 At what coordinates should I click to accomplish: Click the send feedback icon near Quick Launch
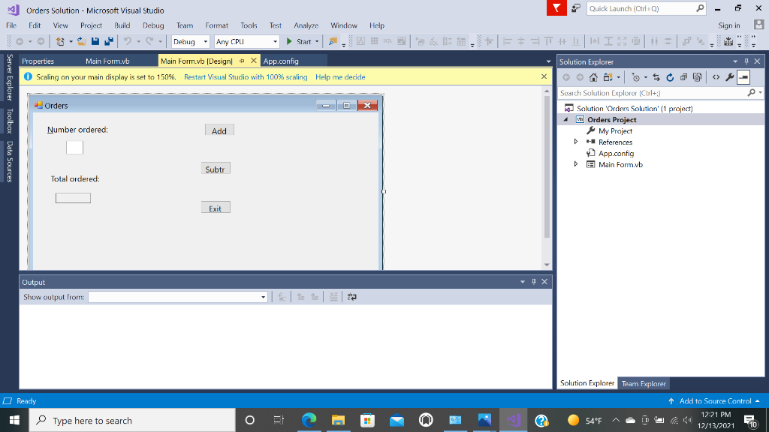point(576,8)
